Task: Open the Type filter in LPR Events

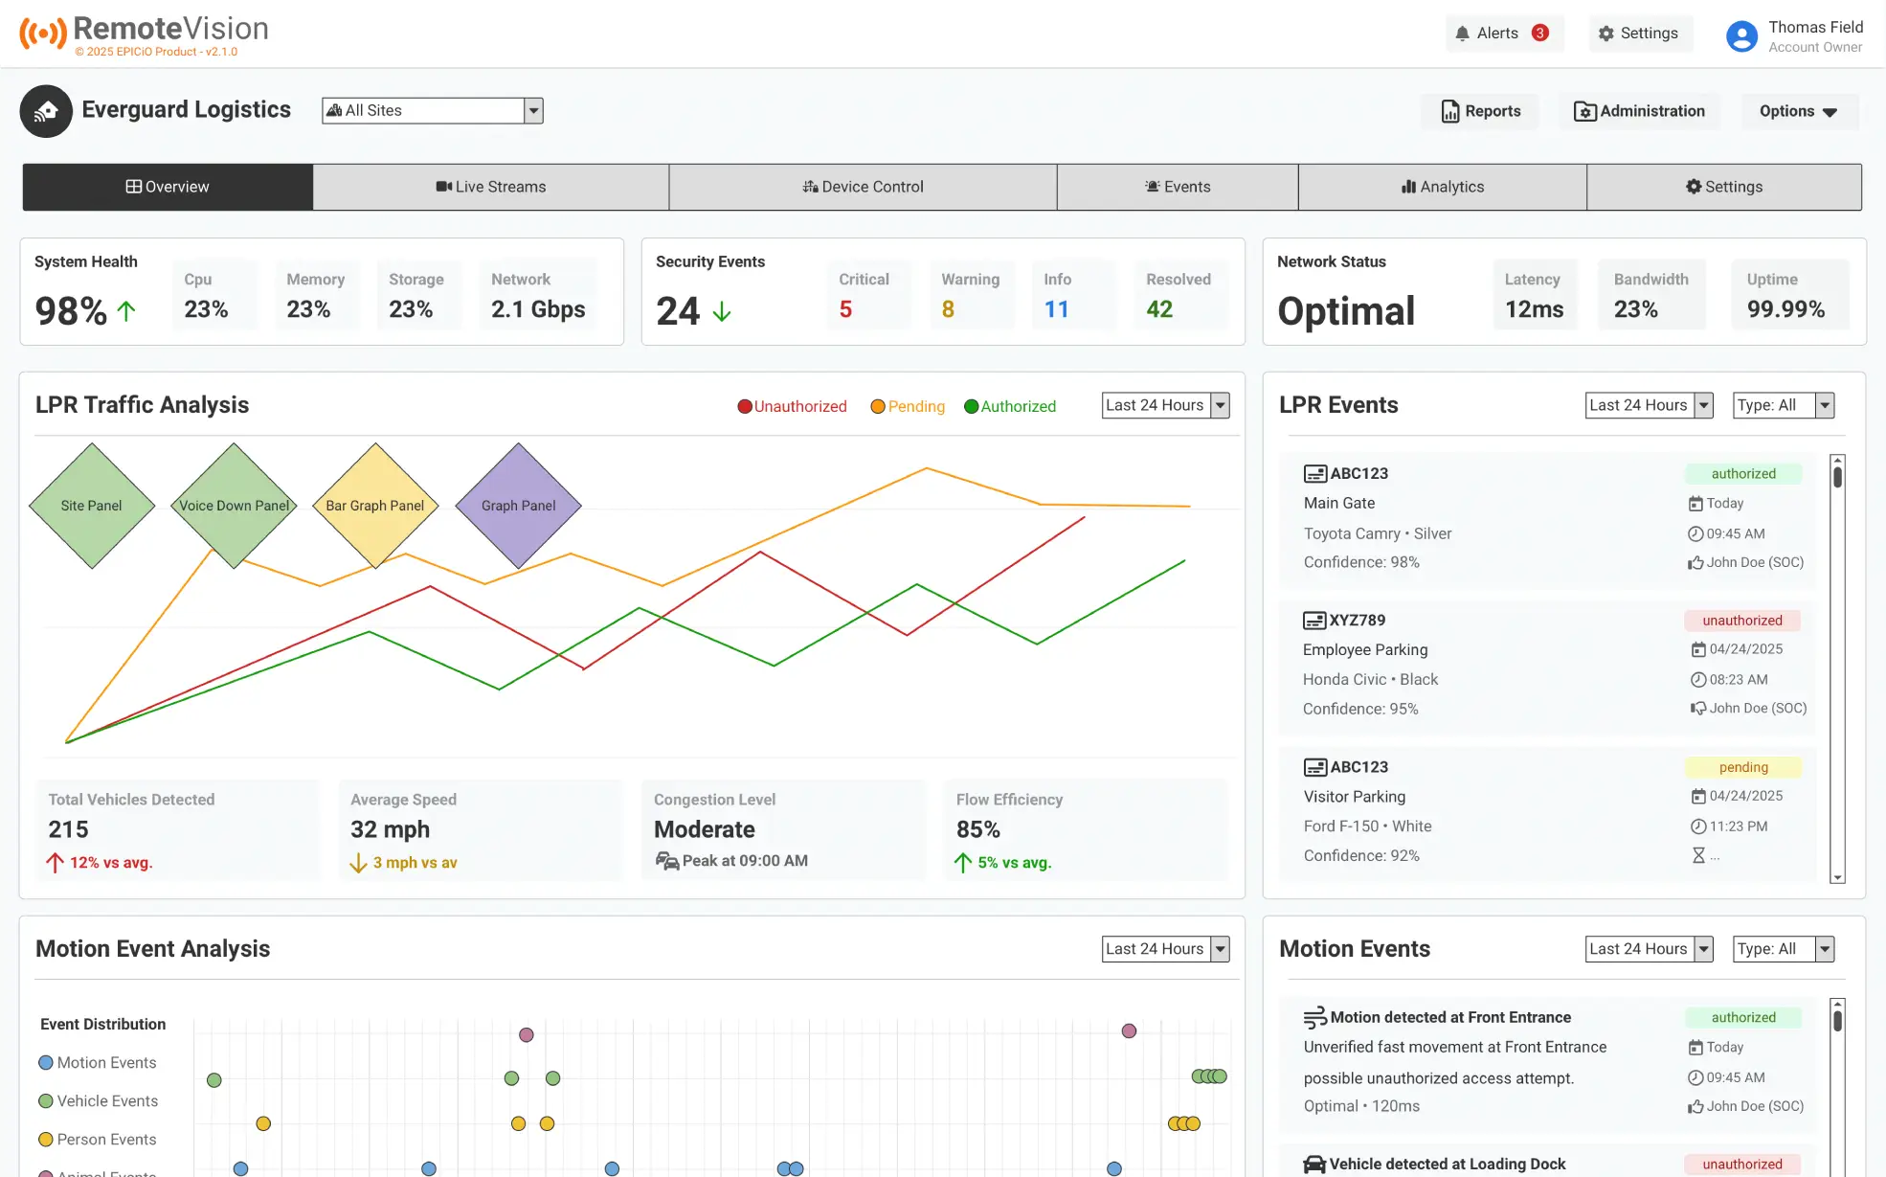Action: (1782, 405)
